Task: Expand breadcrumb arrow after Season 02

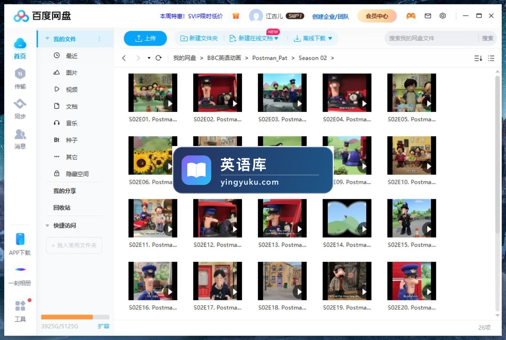Action: click(332, 58)
